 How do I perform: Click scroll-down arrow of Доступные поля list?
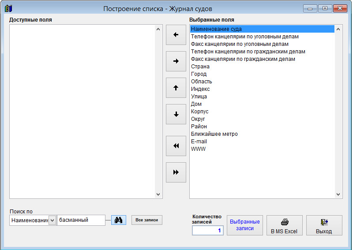point(158,194)
